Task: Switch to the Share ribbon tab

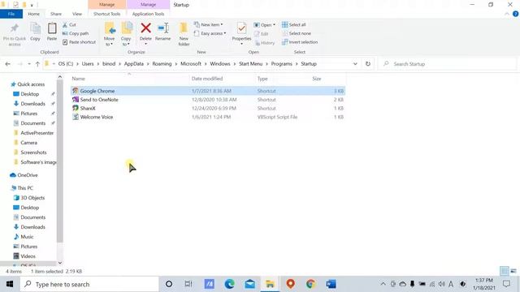Action: 56,14
